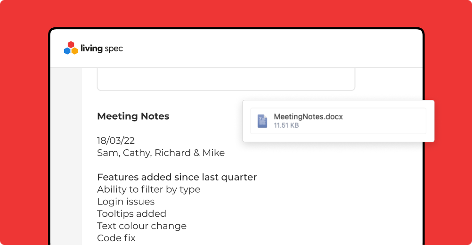Click the blue hexagon in the logo
The height and width of the screenshot is (245, 472).
pyautogui.click(x=67, y=51)
